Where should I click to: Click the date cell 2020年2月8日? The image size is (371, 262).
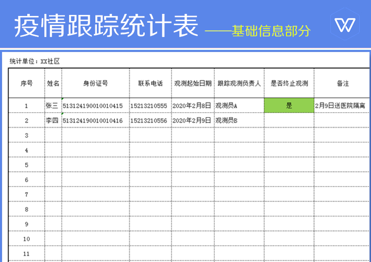click(192, 106)
